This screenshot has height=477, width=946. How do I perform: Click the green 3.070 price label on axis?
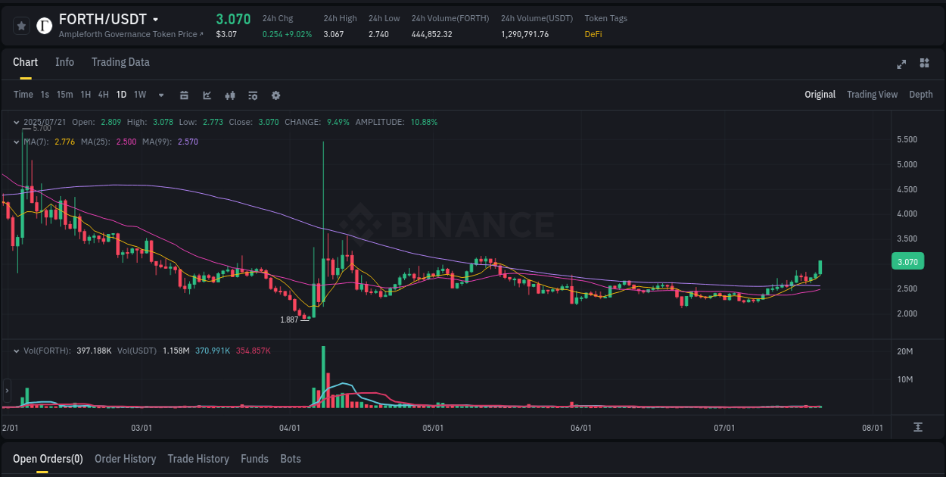pyautogui.click(x=907, y=261)
